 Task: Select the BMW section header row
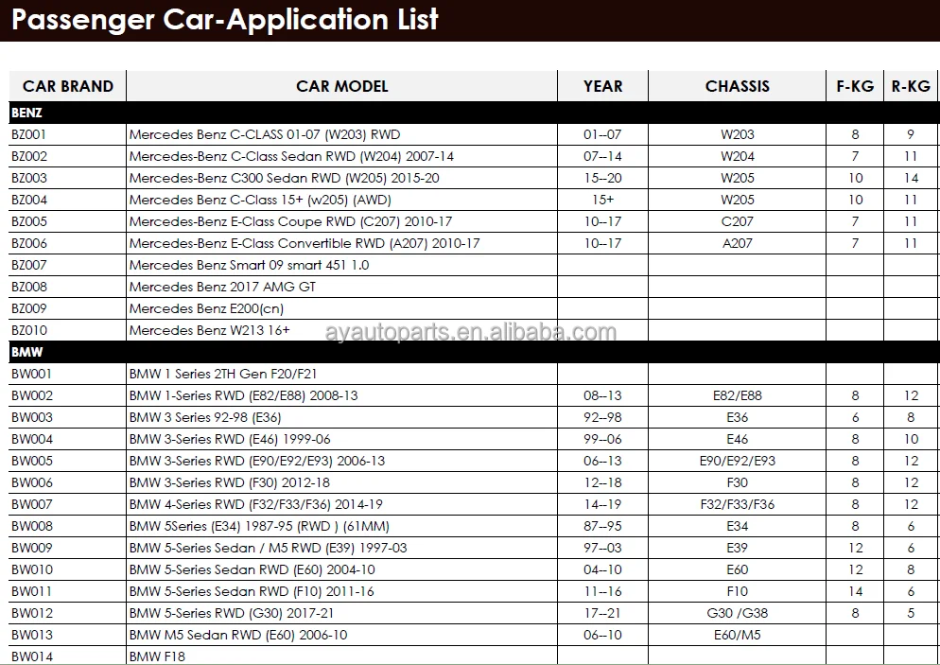pos(475,352)
